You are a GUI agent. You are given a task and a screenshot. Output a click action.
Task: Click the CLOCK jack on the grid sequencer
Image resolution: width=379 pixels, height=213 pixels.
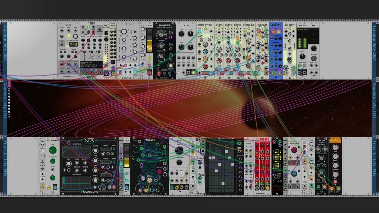[x=239, y=143]
